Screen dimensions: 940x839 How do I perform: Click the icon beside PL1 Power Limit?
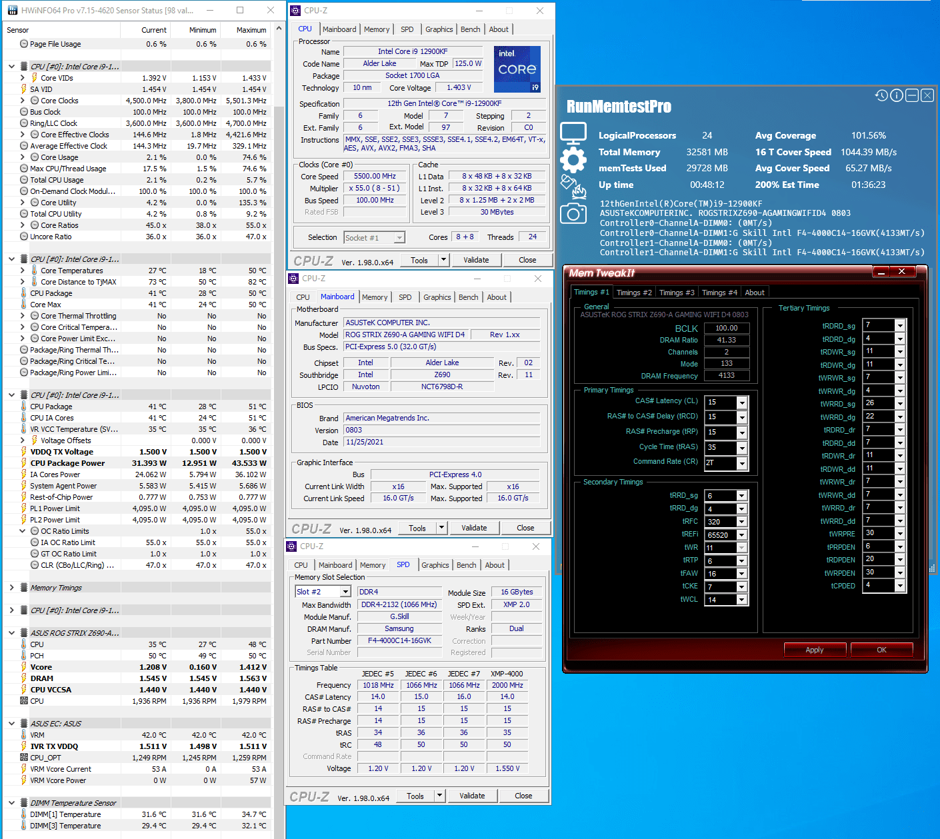point(24,508)
